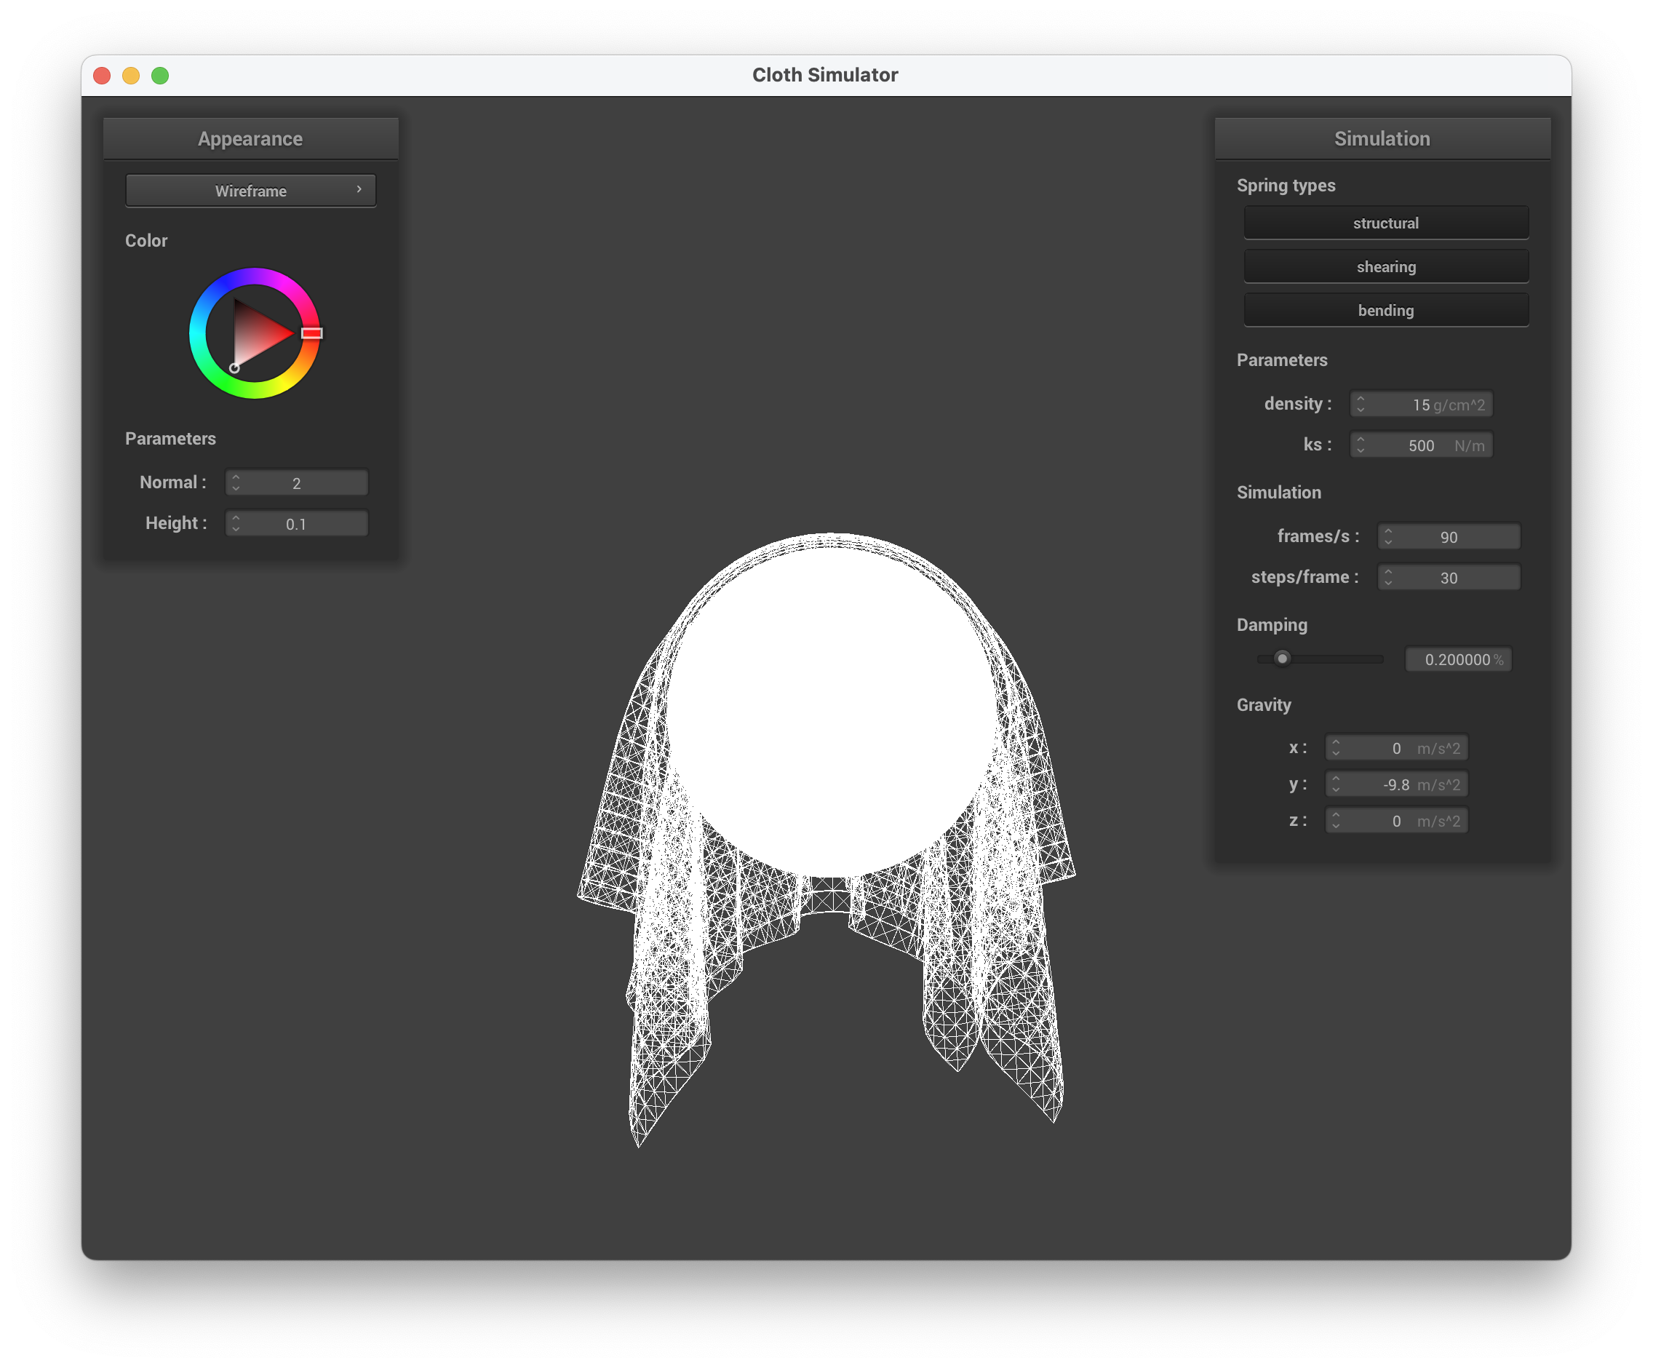Click the chevron arrow on Wireframe button
The width and height of the screenshot is (1653, 1368).
(359, 190)
